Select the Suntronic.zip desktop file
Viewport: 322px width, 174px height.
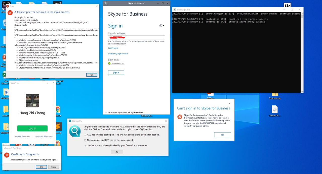click(x=275, y=96)
